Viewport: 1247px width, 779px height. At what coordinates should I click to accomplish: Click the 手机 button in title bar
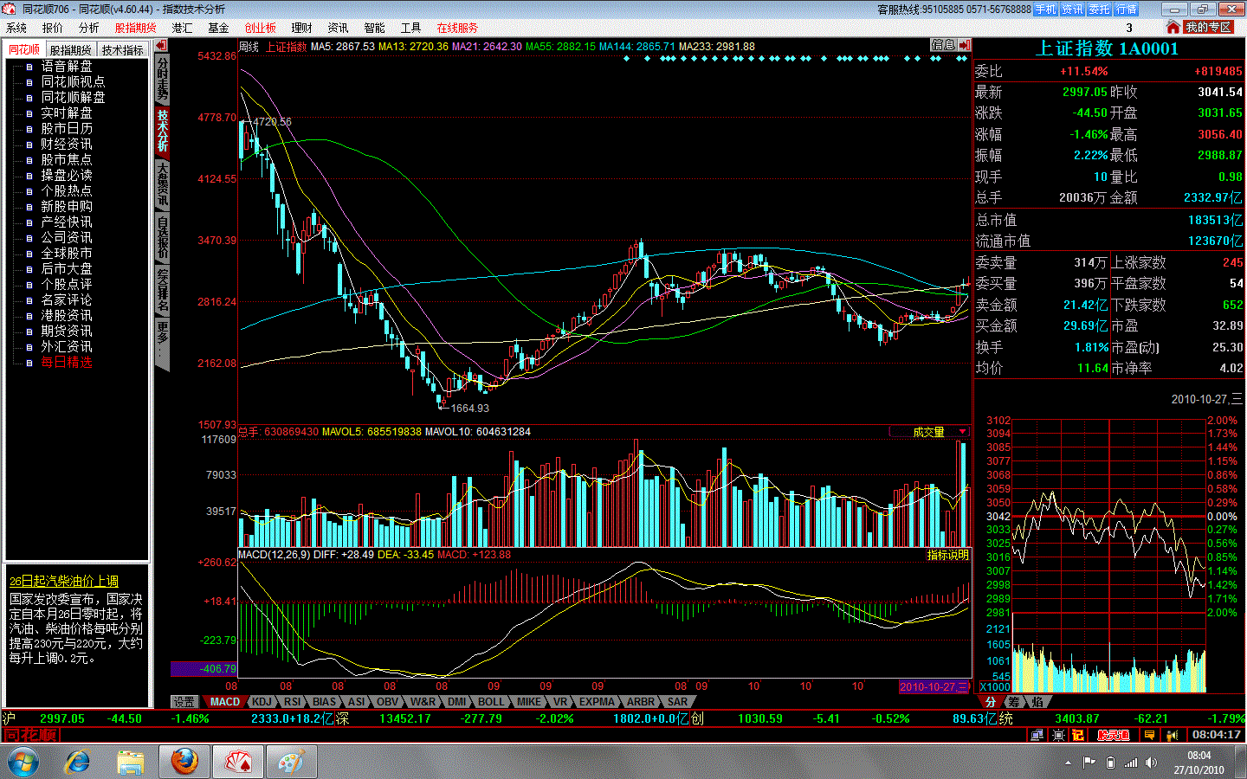pyautogui.click(x=1046, y=10)
